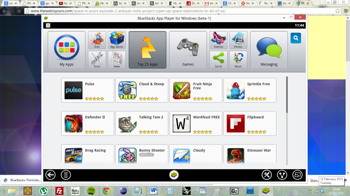The width and height of the screenshot is (350, 196).
Task: Open the App Stores tile
Action: (117, 40)
